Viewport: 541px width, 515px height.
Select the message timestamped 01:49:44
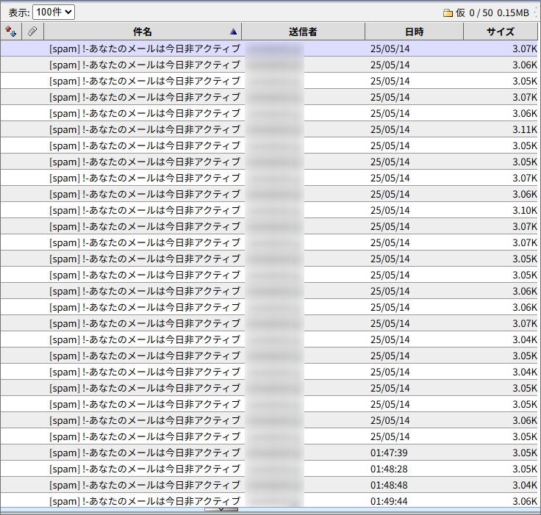144,501
